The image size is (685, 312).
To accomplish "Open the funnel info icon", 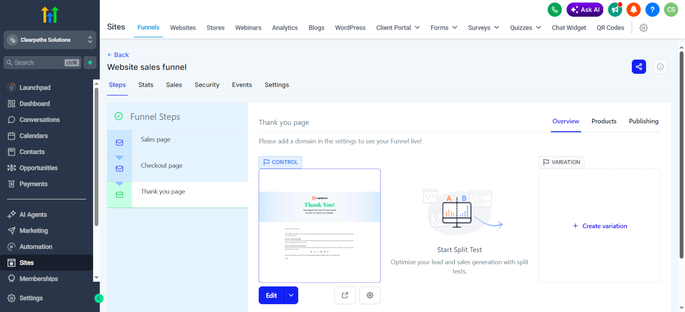I will 660,67.
